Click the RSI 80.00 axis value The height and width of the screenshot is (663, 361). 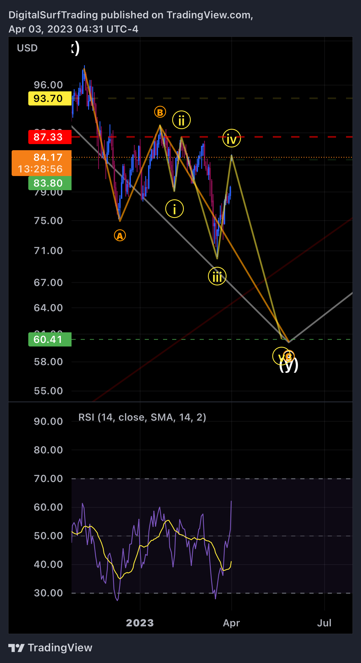pos(48,450)
